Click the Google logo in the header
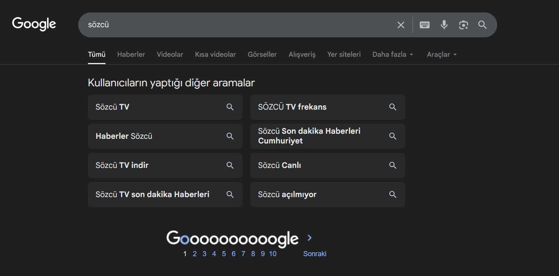The height and width of the screenshot is (276, 559). [x=34, y=24]
